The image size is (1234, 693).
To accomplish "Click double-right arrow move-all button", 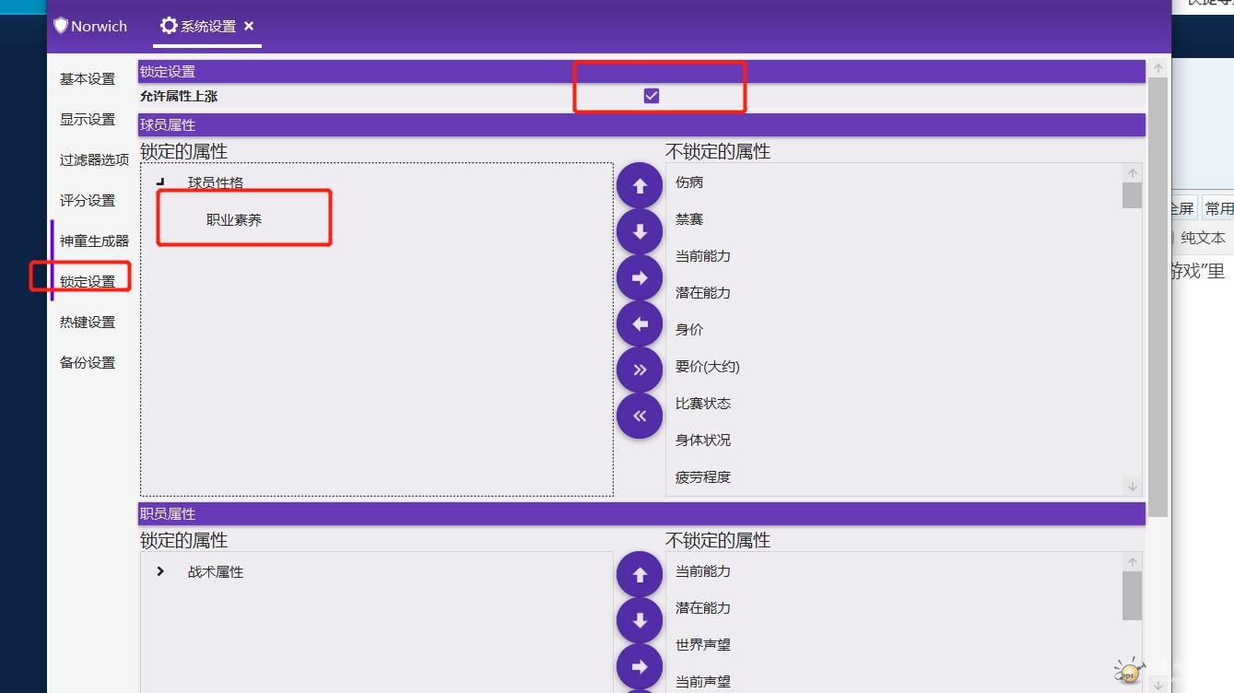I will click(x=640, y=370).
